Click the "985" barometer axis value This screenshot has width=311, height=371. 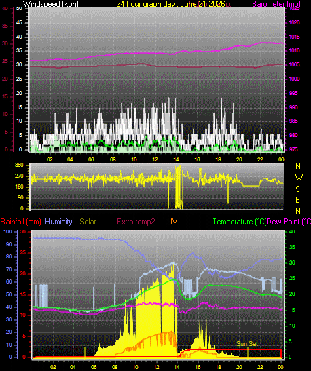(293, 121)
